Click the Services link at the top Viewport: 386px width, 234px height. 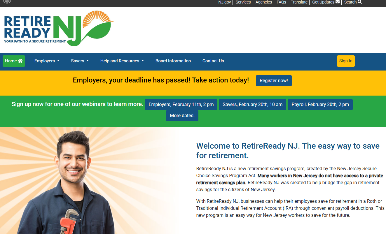pyautogui.click(x=243, y=2)
